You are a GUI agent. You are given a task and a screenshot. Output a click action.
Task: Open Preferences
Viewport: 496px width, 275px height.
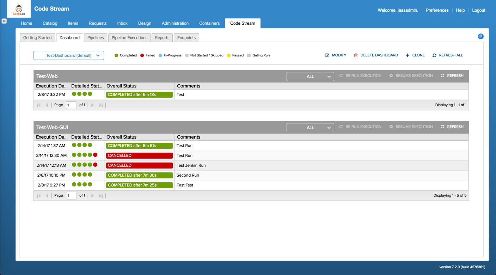(x=437, y=10)
